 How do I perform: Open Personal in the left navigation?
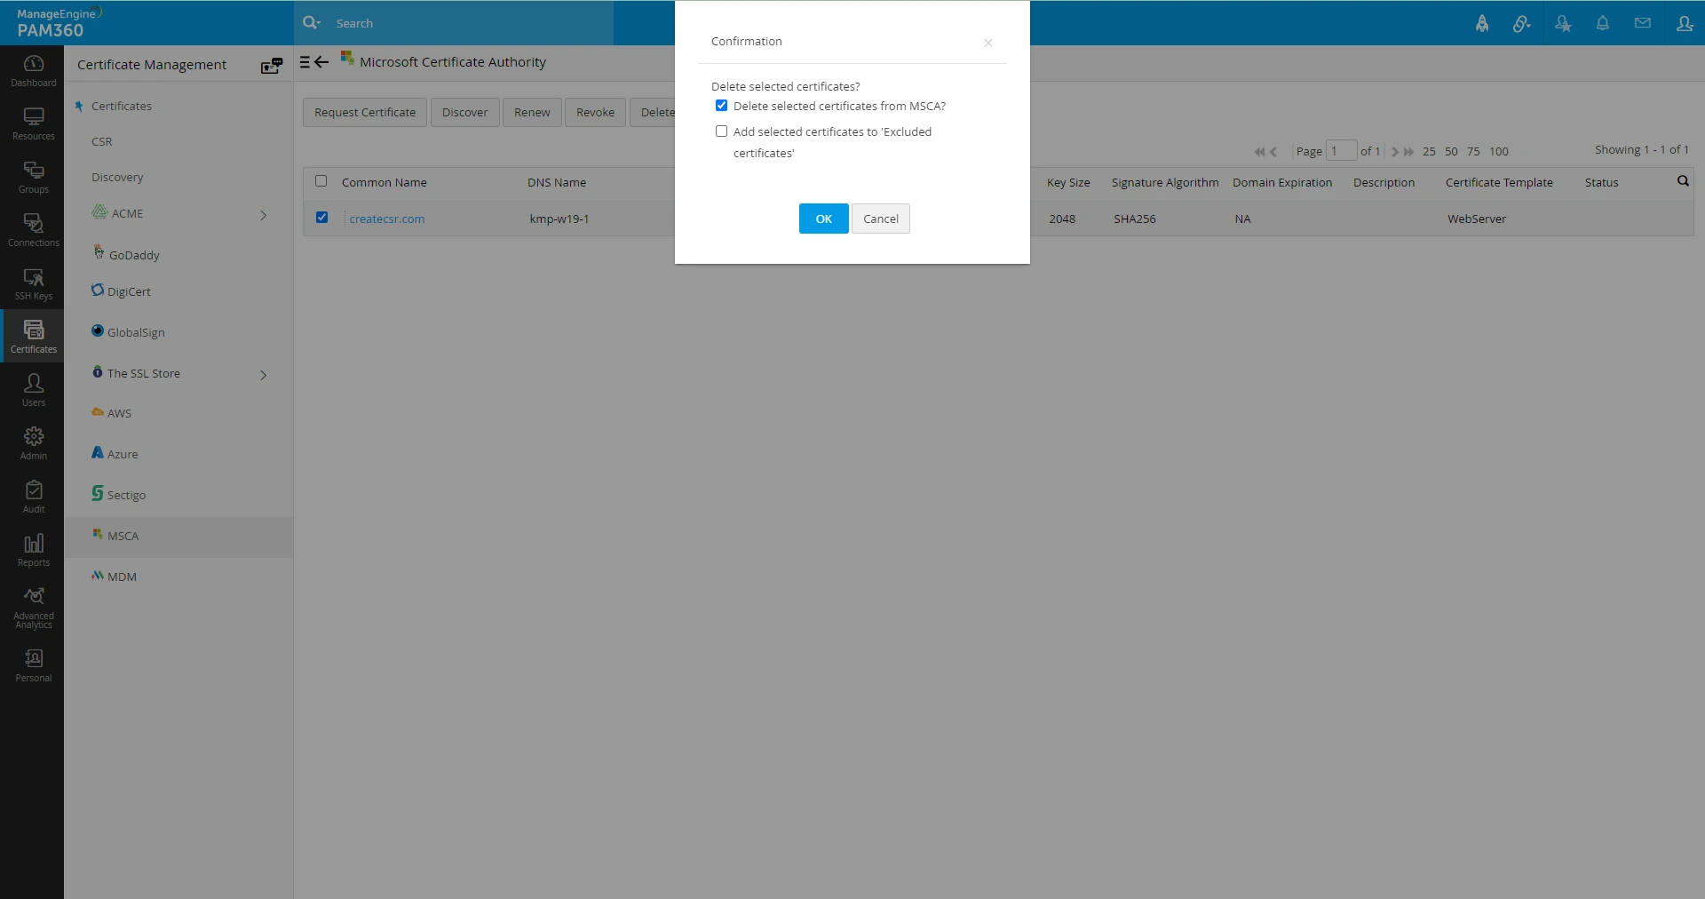click(33, 664)
